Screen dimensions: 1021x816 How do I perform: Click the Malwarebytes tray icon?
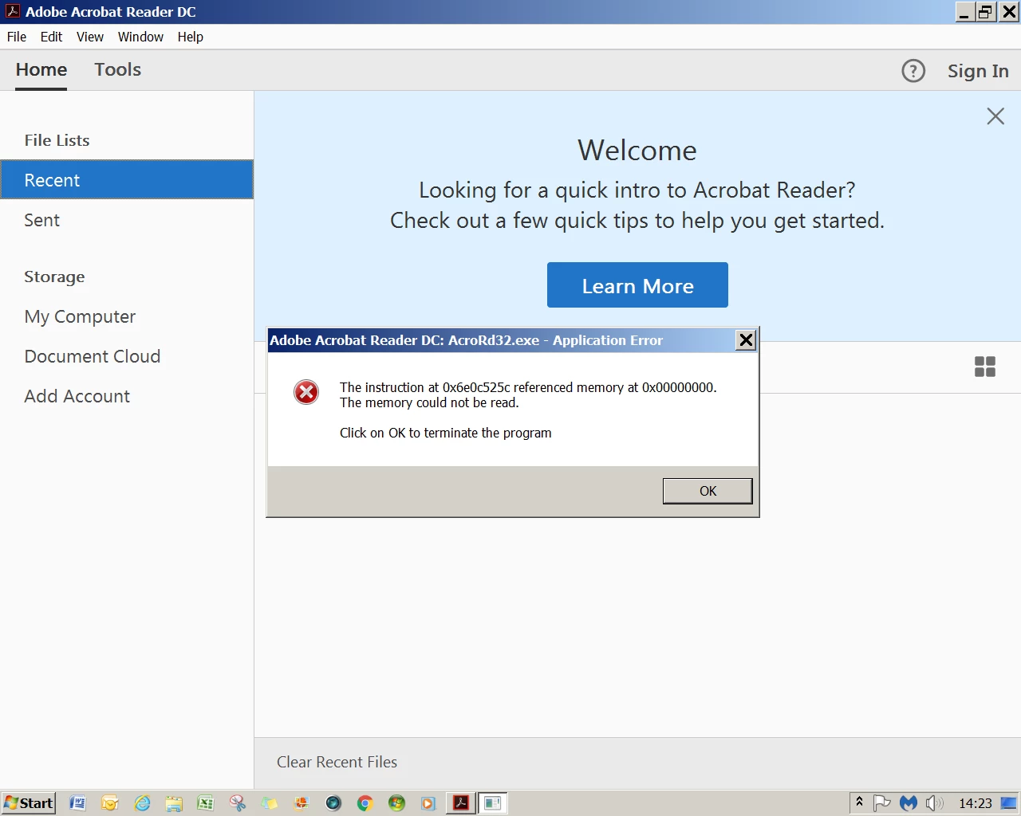point(909,803)
